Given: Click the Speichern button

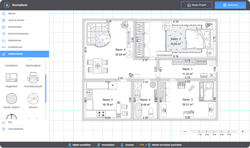Looking at the screenshot, I should click(230, 5).
